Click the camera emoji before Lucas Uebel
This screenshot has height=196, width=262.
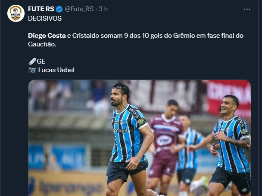tap(32, 70)
